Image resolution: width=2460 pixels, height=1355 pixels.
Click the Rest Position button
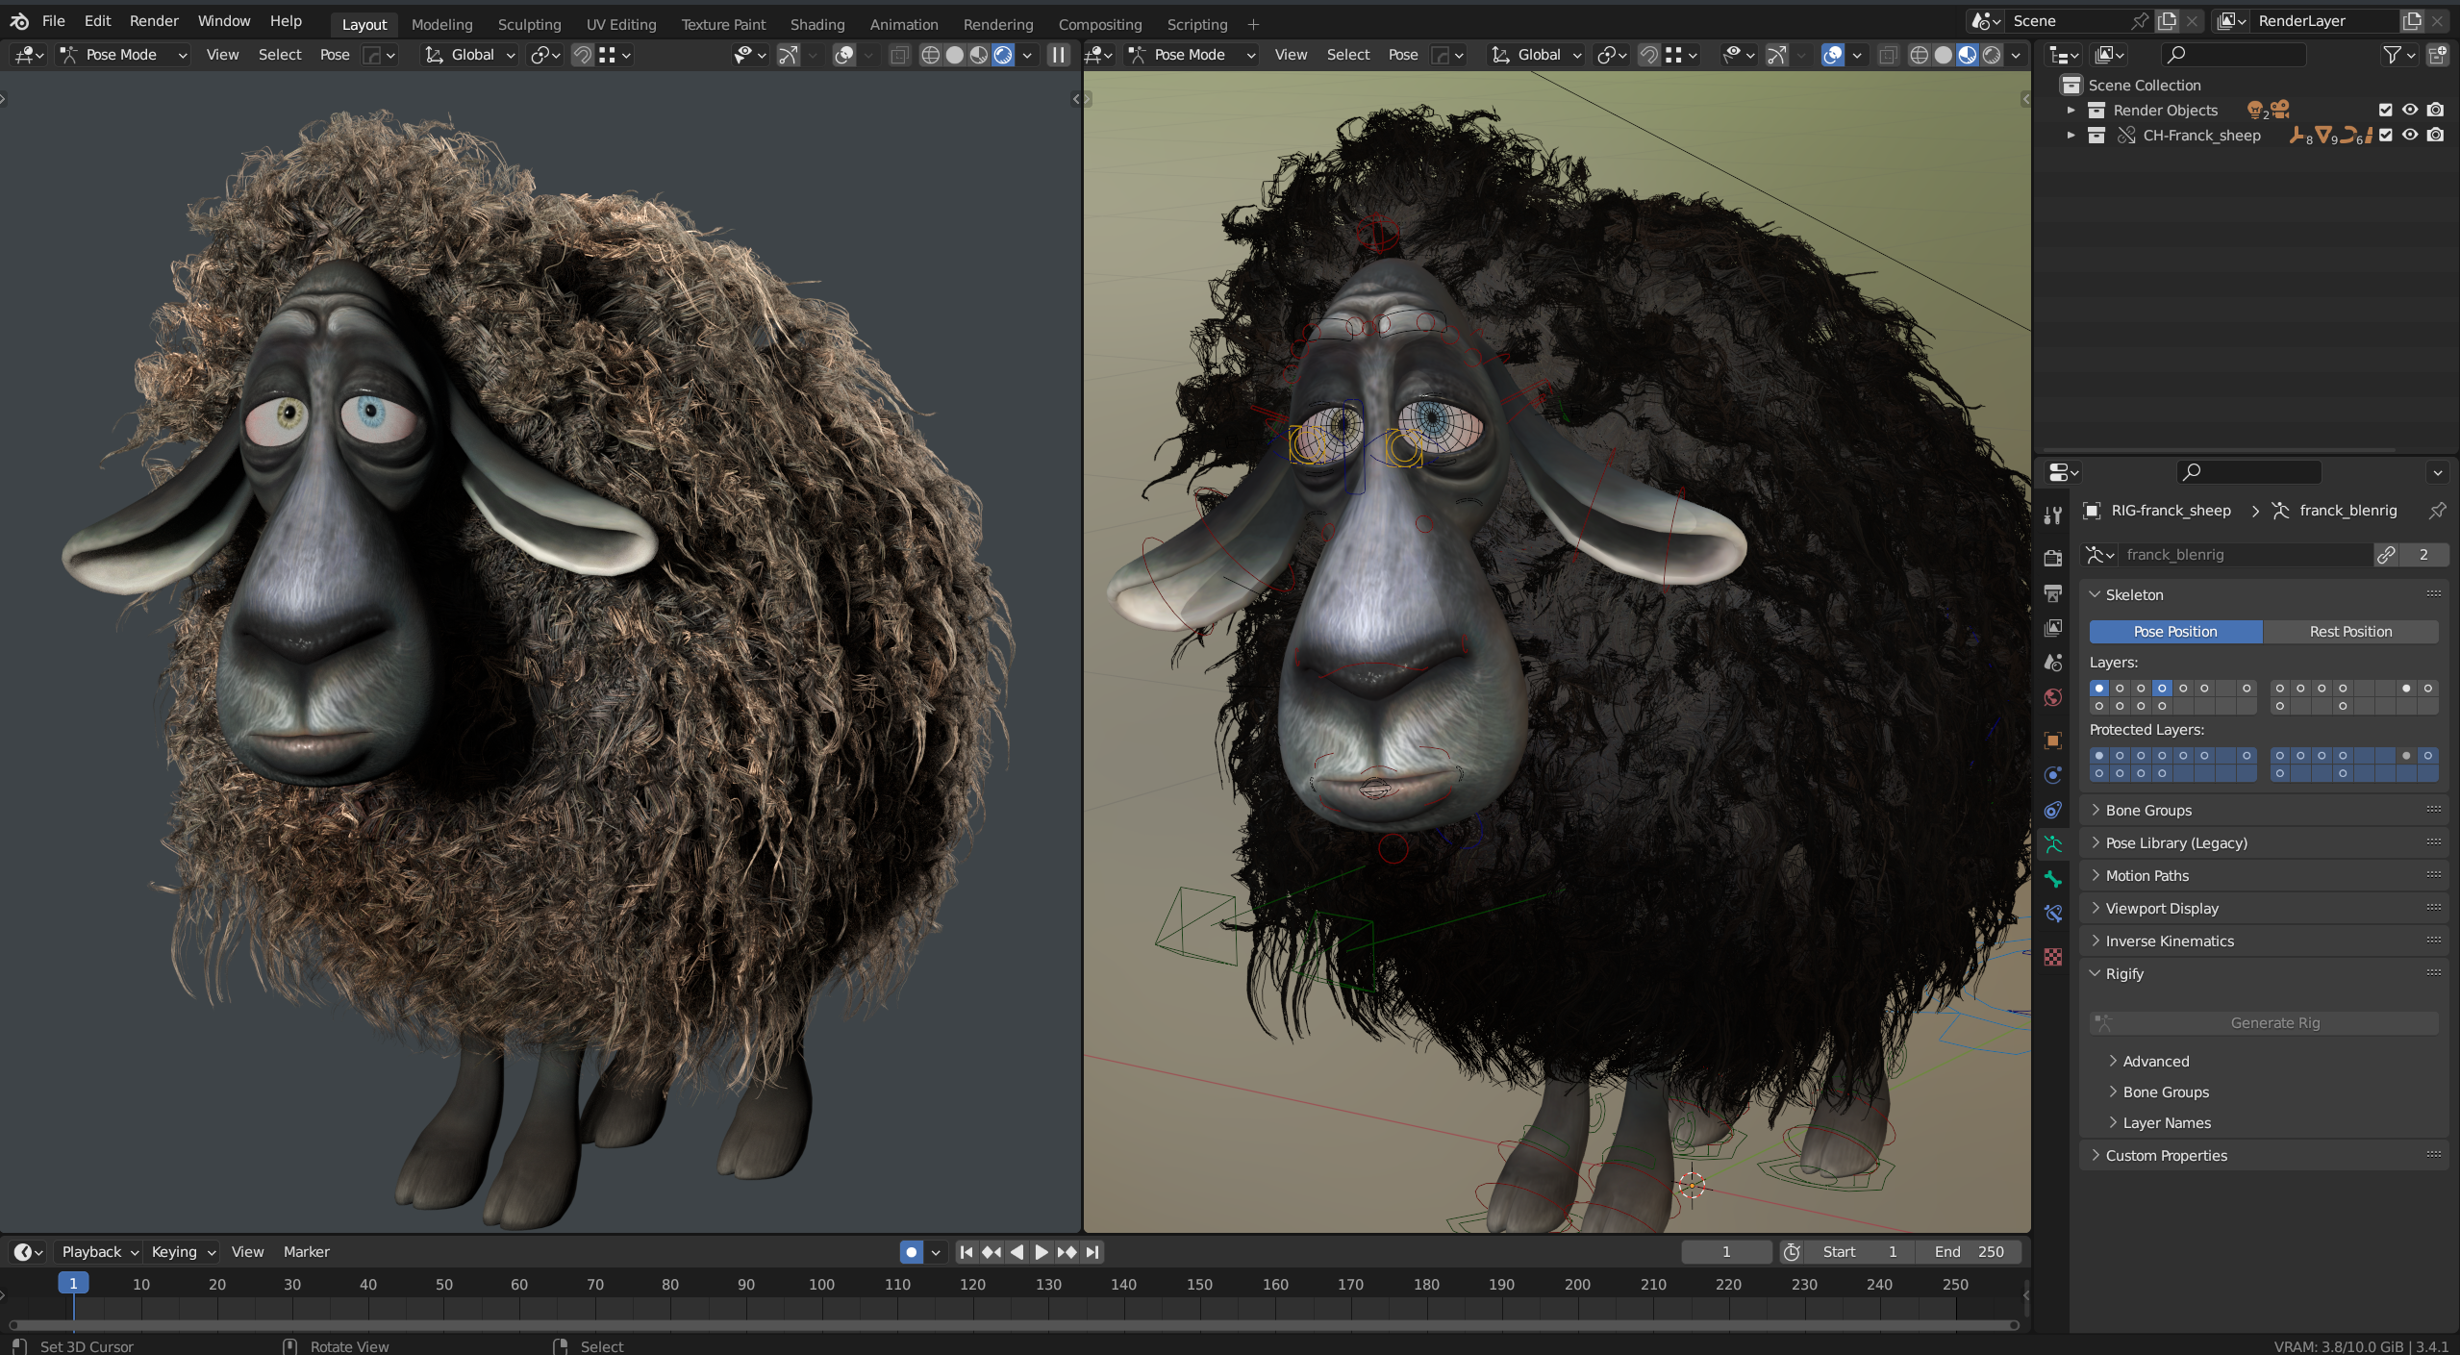click(2350, 631)
